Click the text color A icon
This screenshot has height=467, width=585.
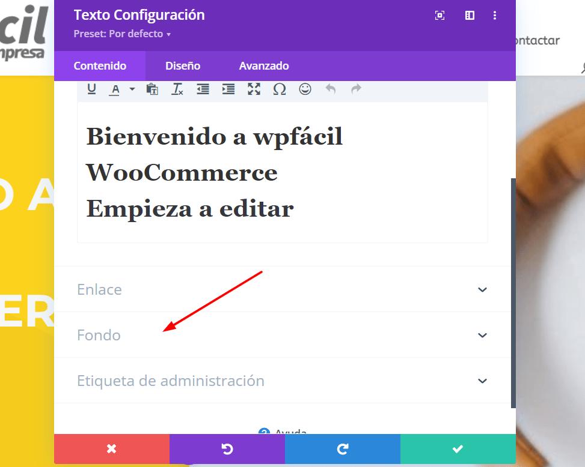[115, 89]
